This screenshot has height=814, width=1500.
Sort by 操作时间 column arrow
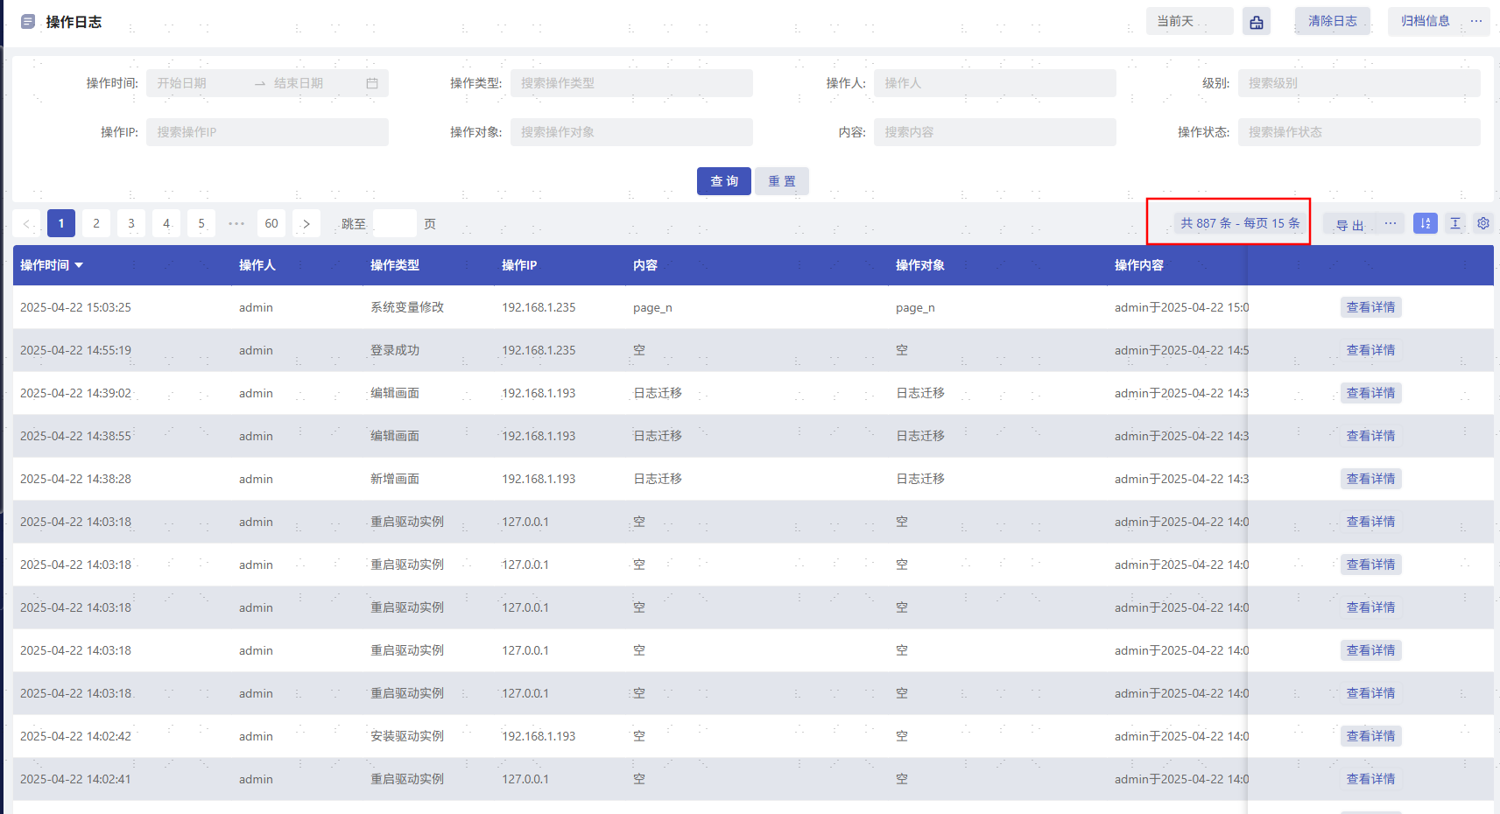79,265
